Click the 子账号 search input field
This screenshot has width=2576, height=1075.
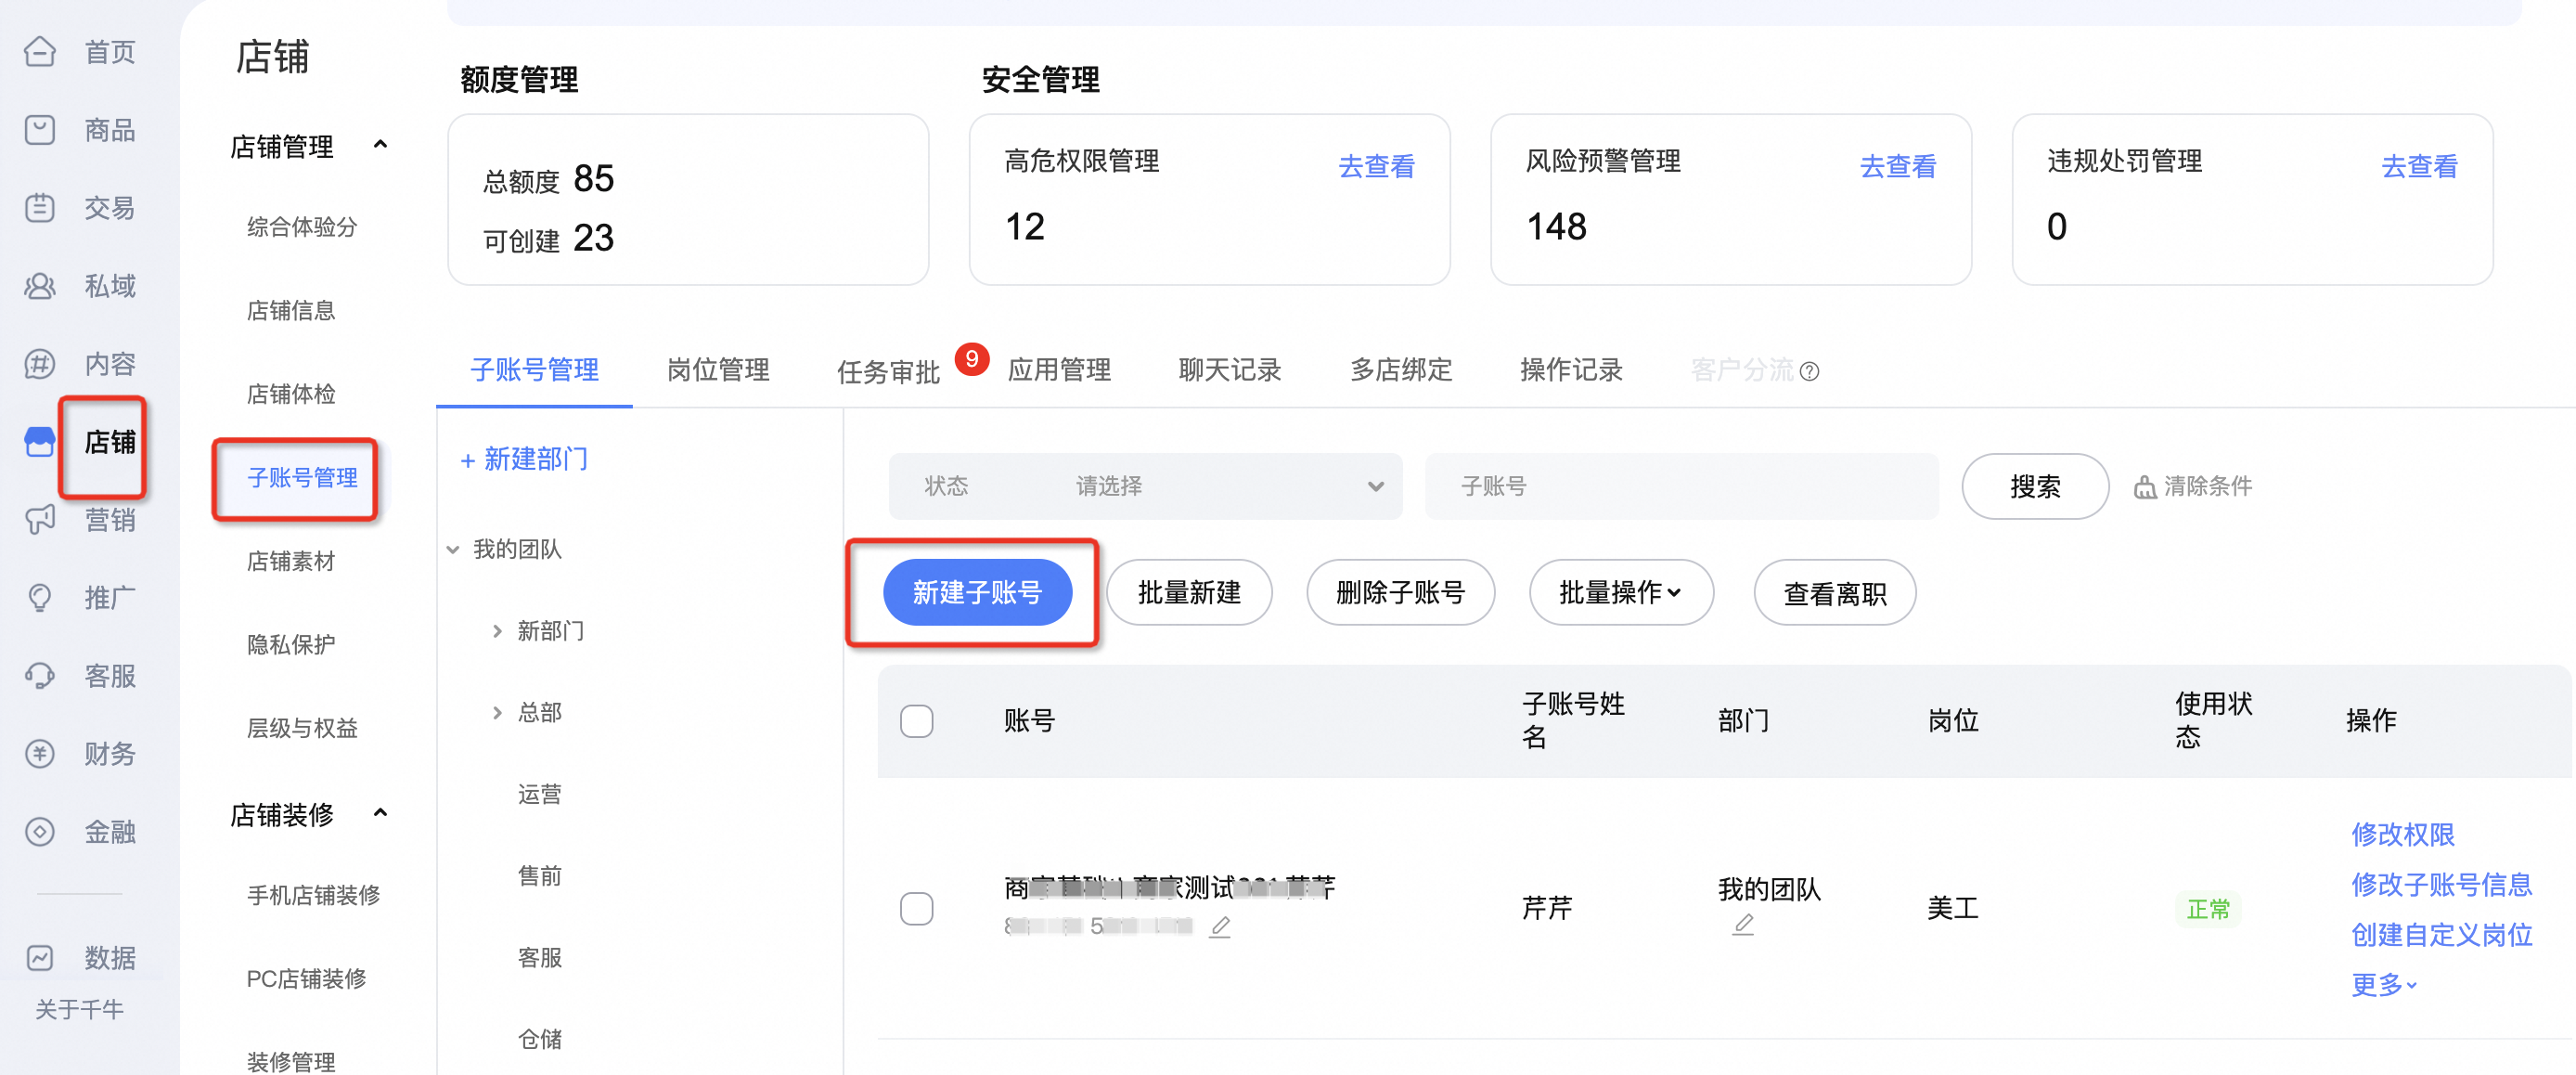[1680, 486]
